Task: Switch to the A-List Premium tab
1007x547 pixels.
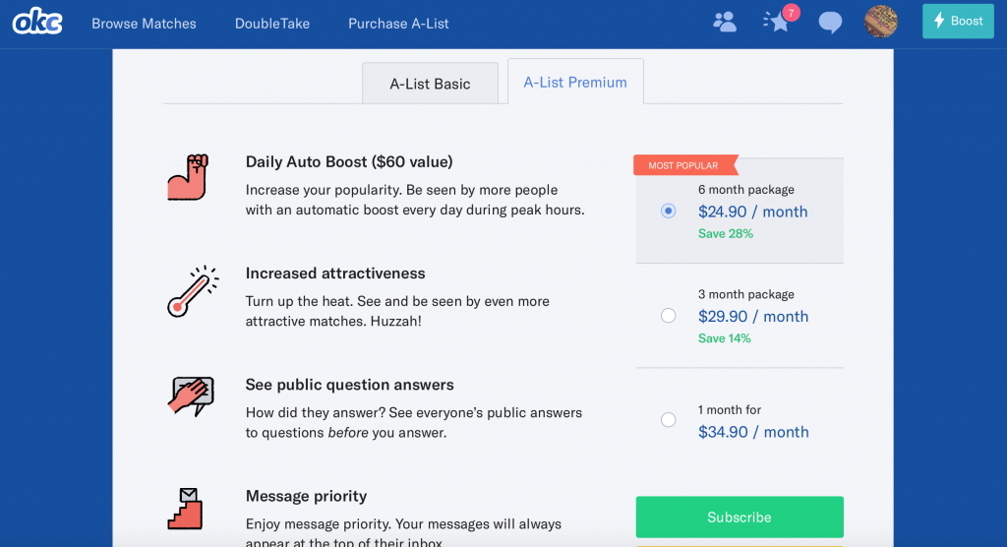Action: [x=575, y=83]
